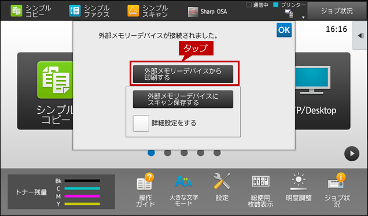368x216 pixels.
Task: Open Simple Fax in the top bar
Action: click(89, 11)
